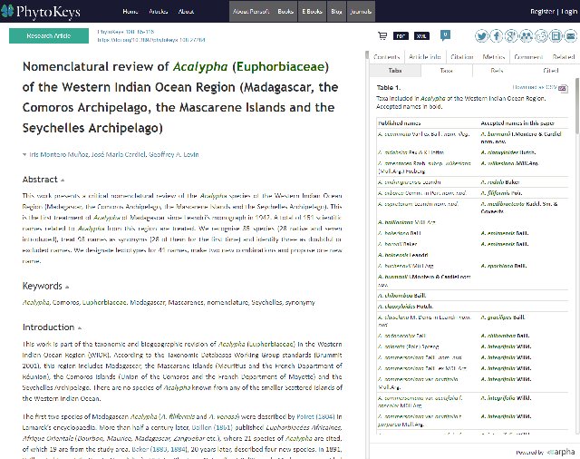Download the article as PDF
Screen dimensions: 580x459
[401, 36]
